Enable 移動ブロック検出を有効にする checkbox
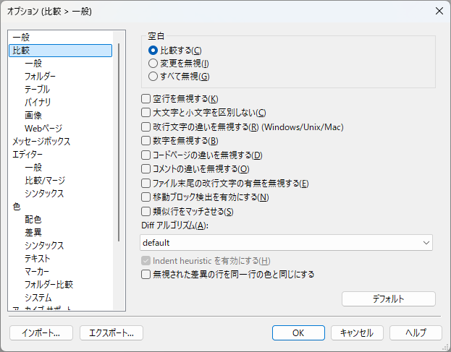This screenshot has height=352, width=451. click(146, 197)
